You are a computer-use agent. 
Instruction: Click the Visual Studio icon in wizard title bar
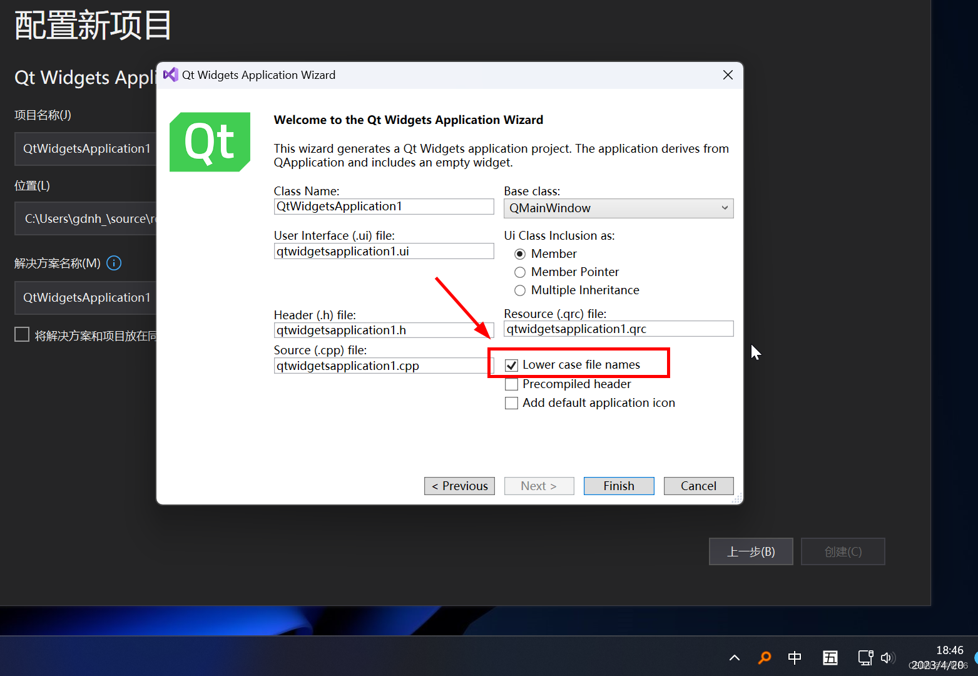[x=170, y=74]
